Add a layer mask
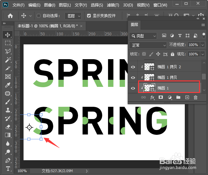This screenshot has height=175, width=208. [161, 97]
